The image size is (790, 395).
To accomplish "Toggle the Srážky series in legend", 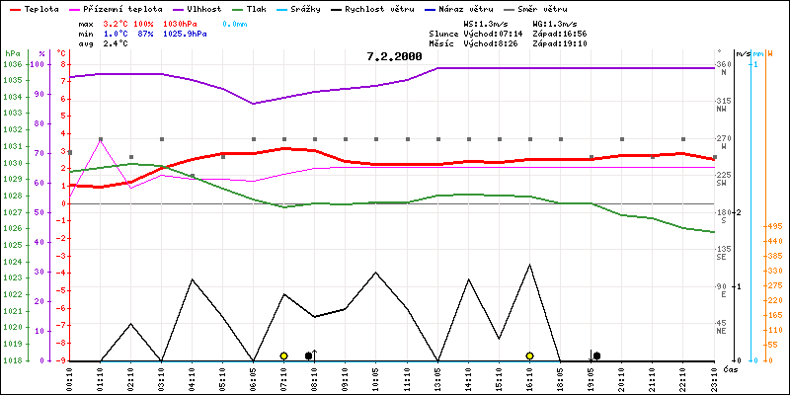I will (x=328, y=8).
